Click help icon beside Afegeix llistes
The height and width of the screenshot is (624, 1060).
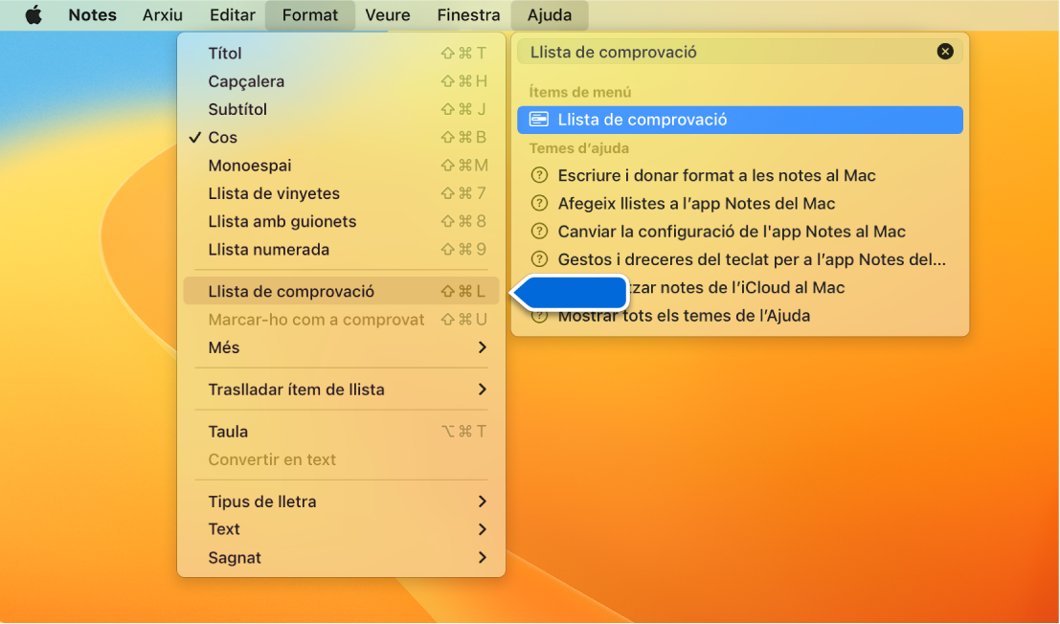(539, 203)
